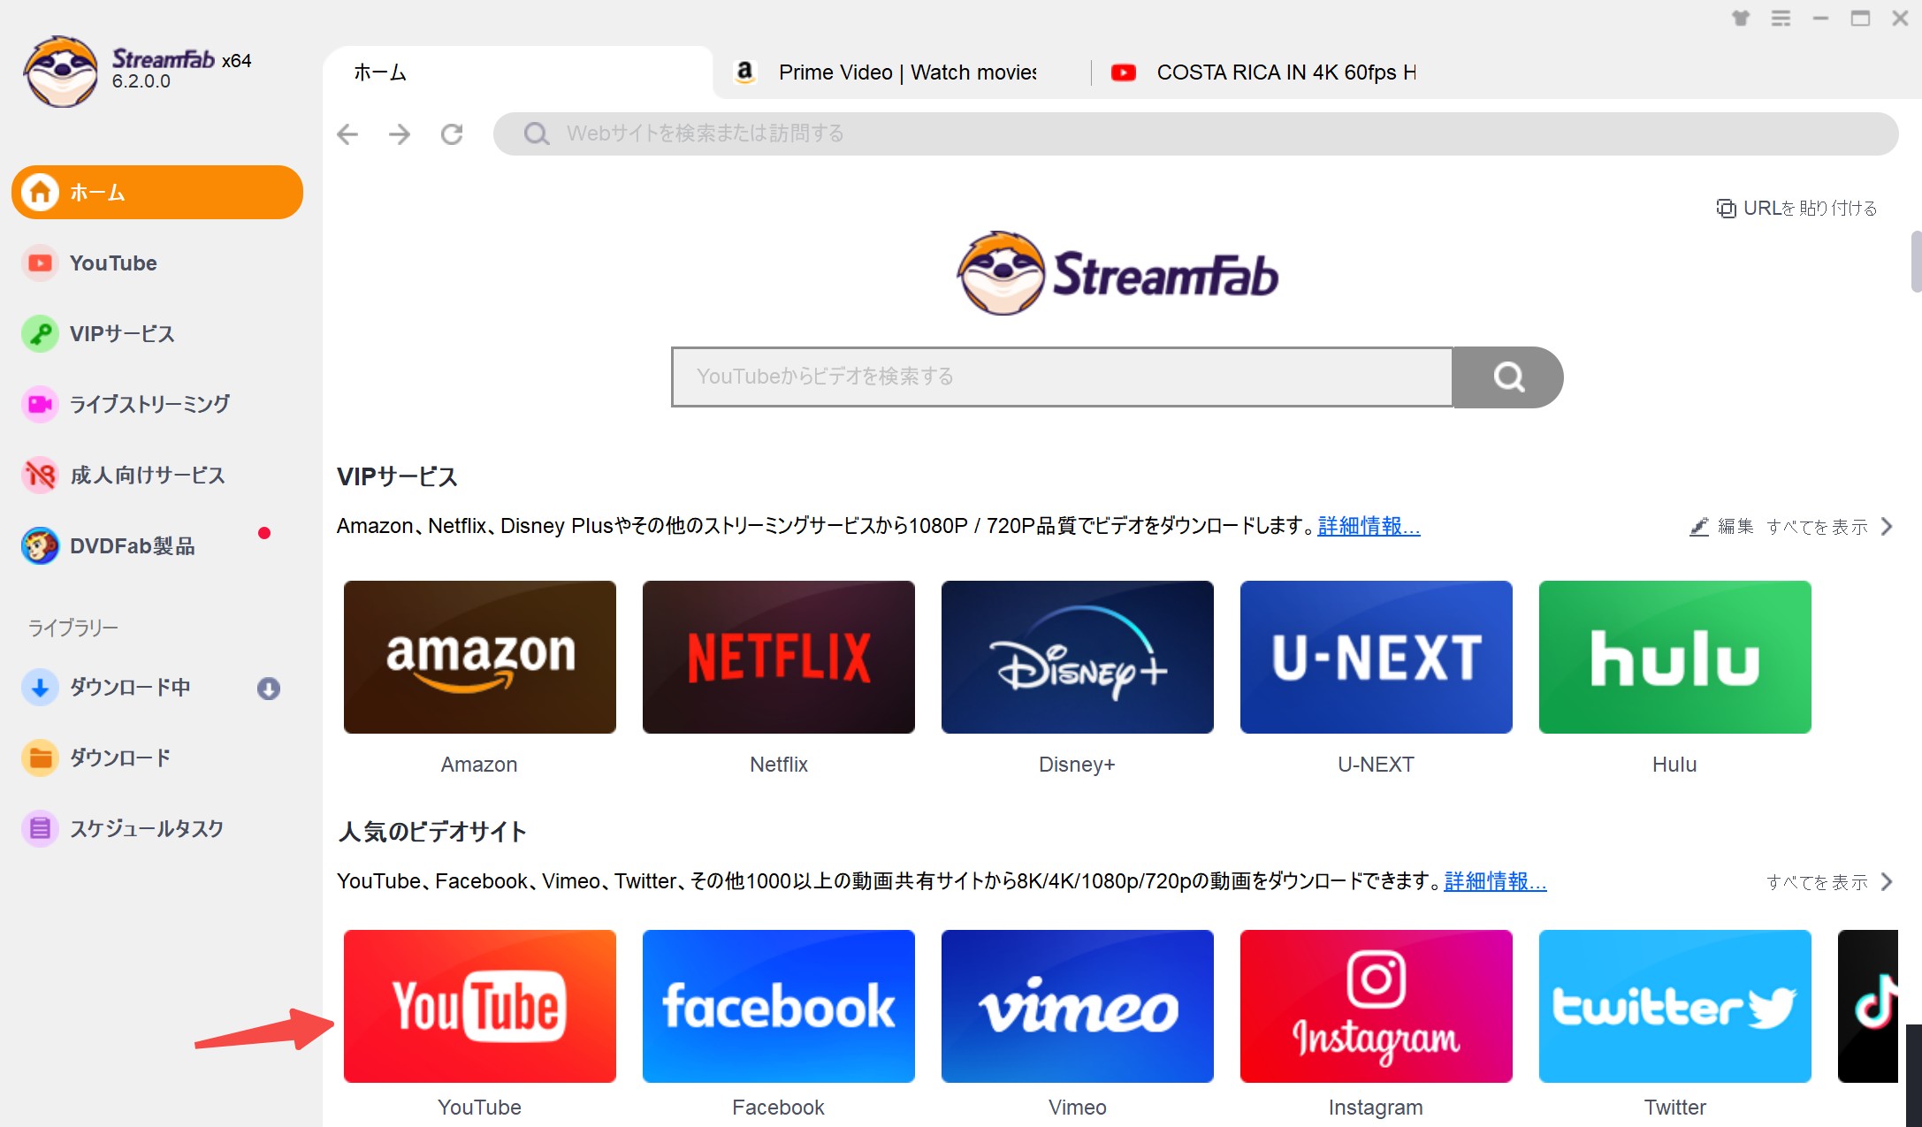Click すべてを表示 for 人気のビデオサイト
1922x1127 pixels.
pos(1817,882)
